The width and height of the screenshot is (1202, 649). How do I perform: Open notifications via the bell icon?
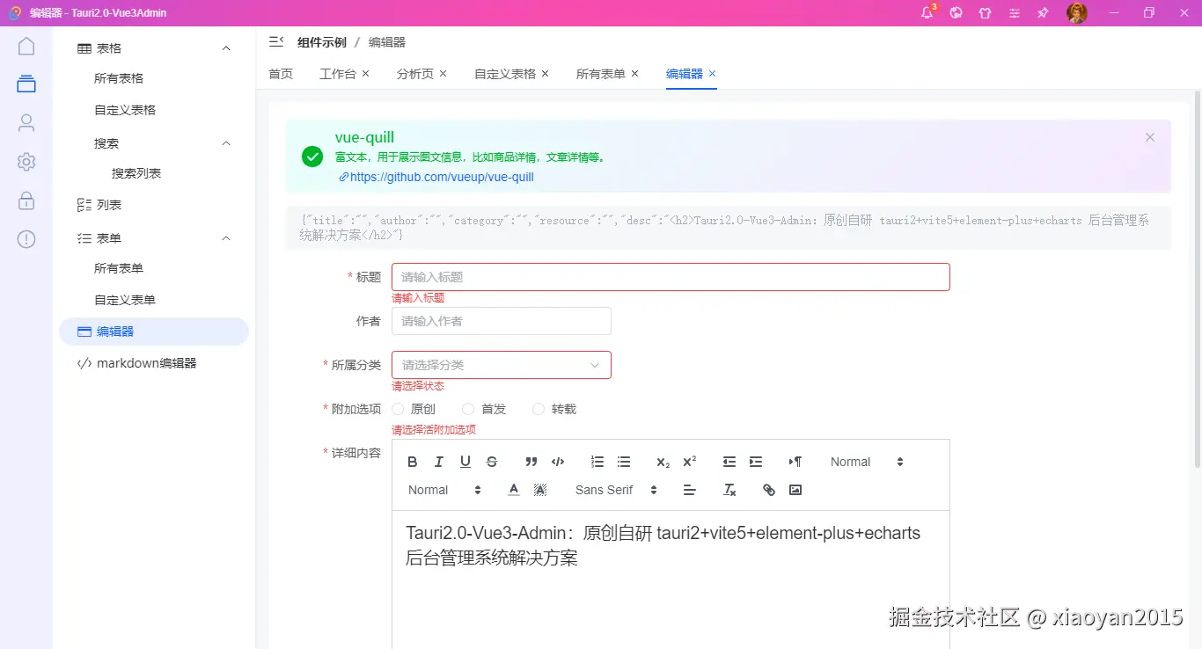coord(926,12)
